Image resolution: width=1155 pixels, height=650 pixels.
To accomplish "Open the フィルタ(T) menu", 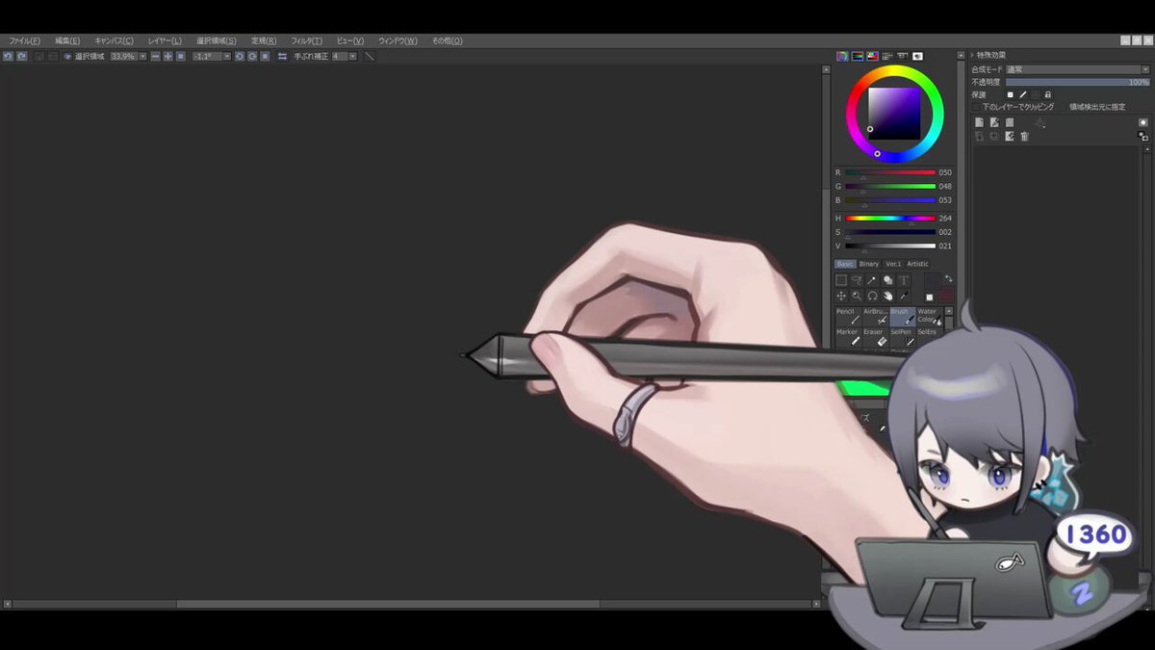I will [x=307, y=41].
